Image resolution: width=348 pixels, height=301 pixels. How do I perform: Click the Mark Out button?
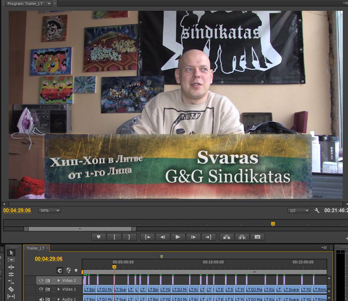pyautogui.click(x=129, y=237)
